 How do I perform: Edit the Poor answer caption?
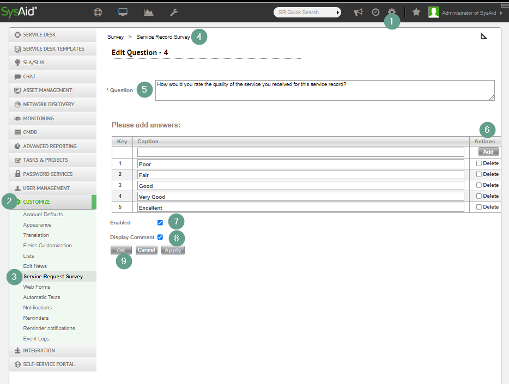pos(301,164)
